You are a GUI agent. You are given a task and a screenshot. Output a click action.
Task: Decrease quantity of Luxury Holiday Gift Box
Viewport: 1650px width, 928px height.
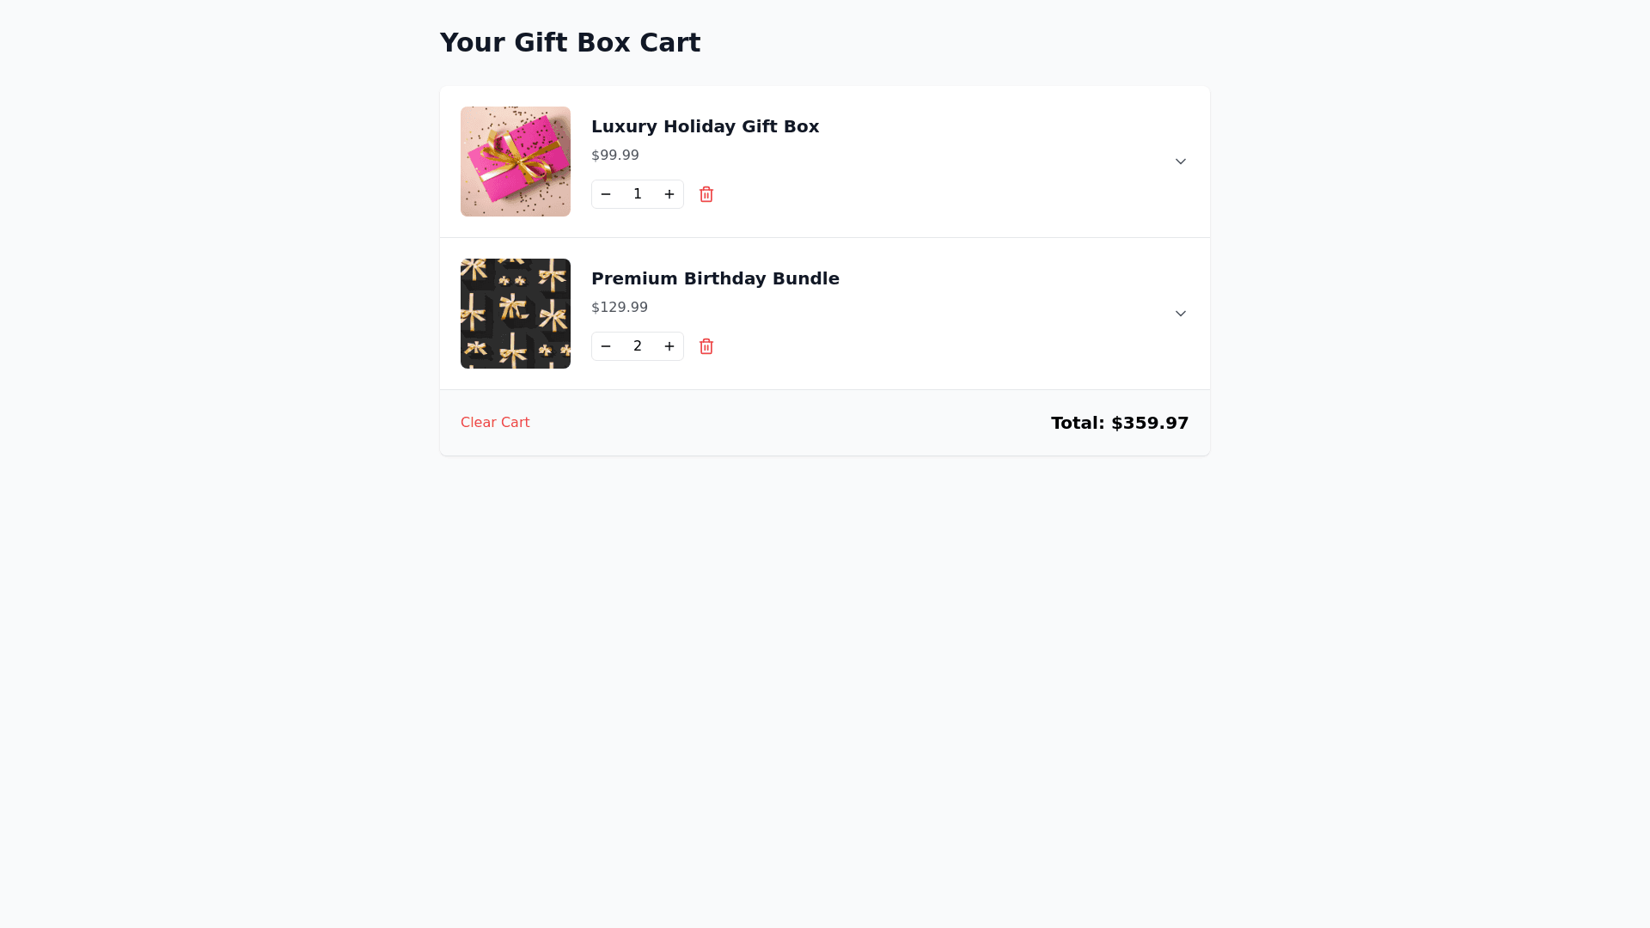[606, 194]
